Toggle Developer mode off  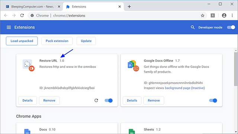click(x=231, y=27)
